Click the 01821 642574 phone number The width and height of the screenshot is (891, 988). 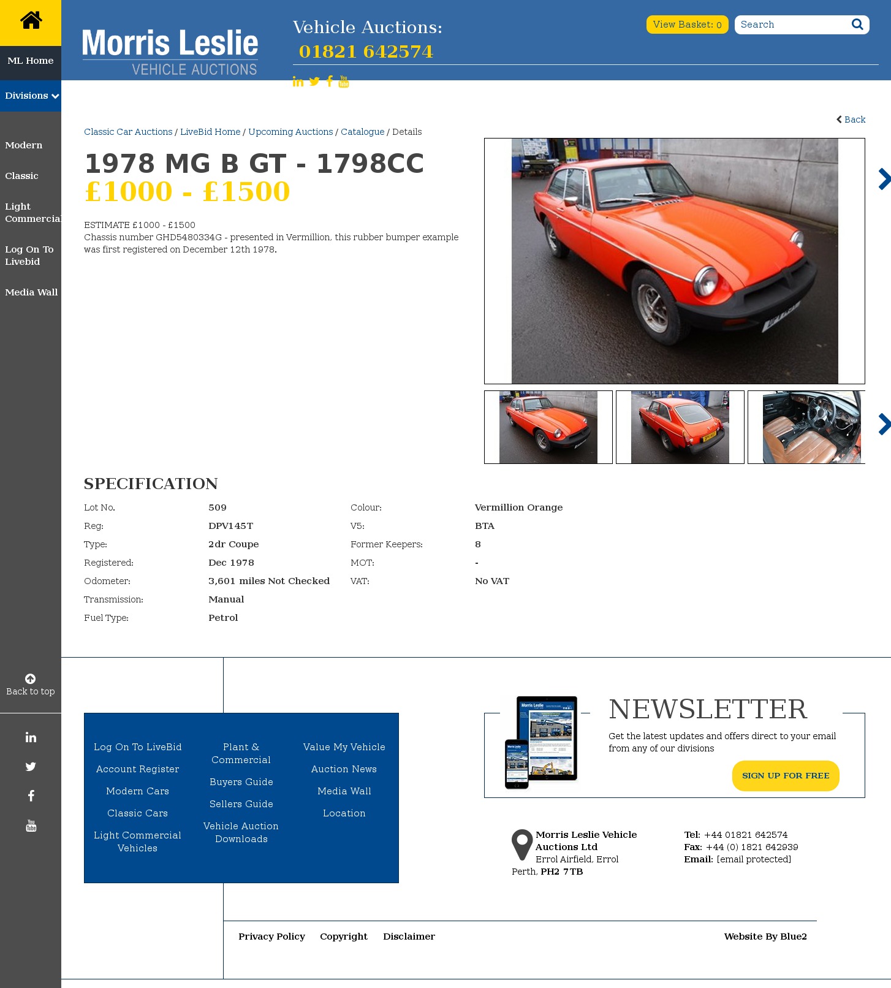tap(366, 51)
